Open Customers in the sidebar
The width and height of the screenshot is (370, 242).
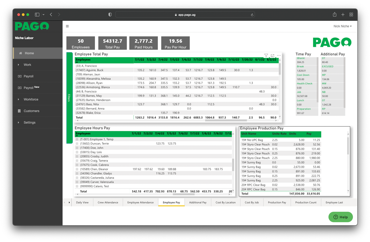[x=31, y=111]
